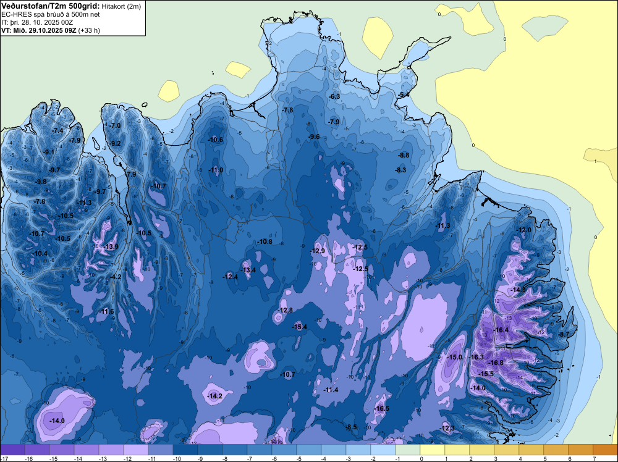Image resolution: width=618 pixels, height=462 pixels.
Task: Click the light blue legend swatch between -2 and -1
Action: tap(383, 450)
